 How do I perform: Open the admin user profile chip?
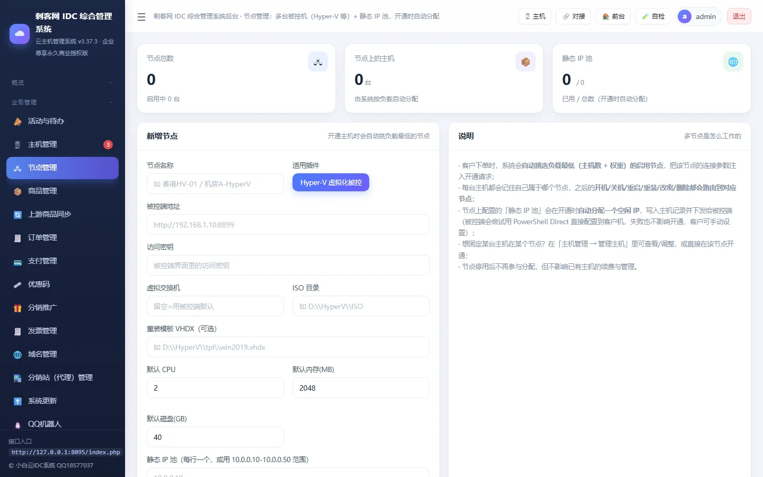click(698, 16)
